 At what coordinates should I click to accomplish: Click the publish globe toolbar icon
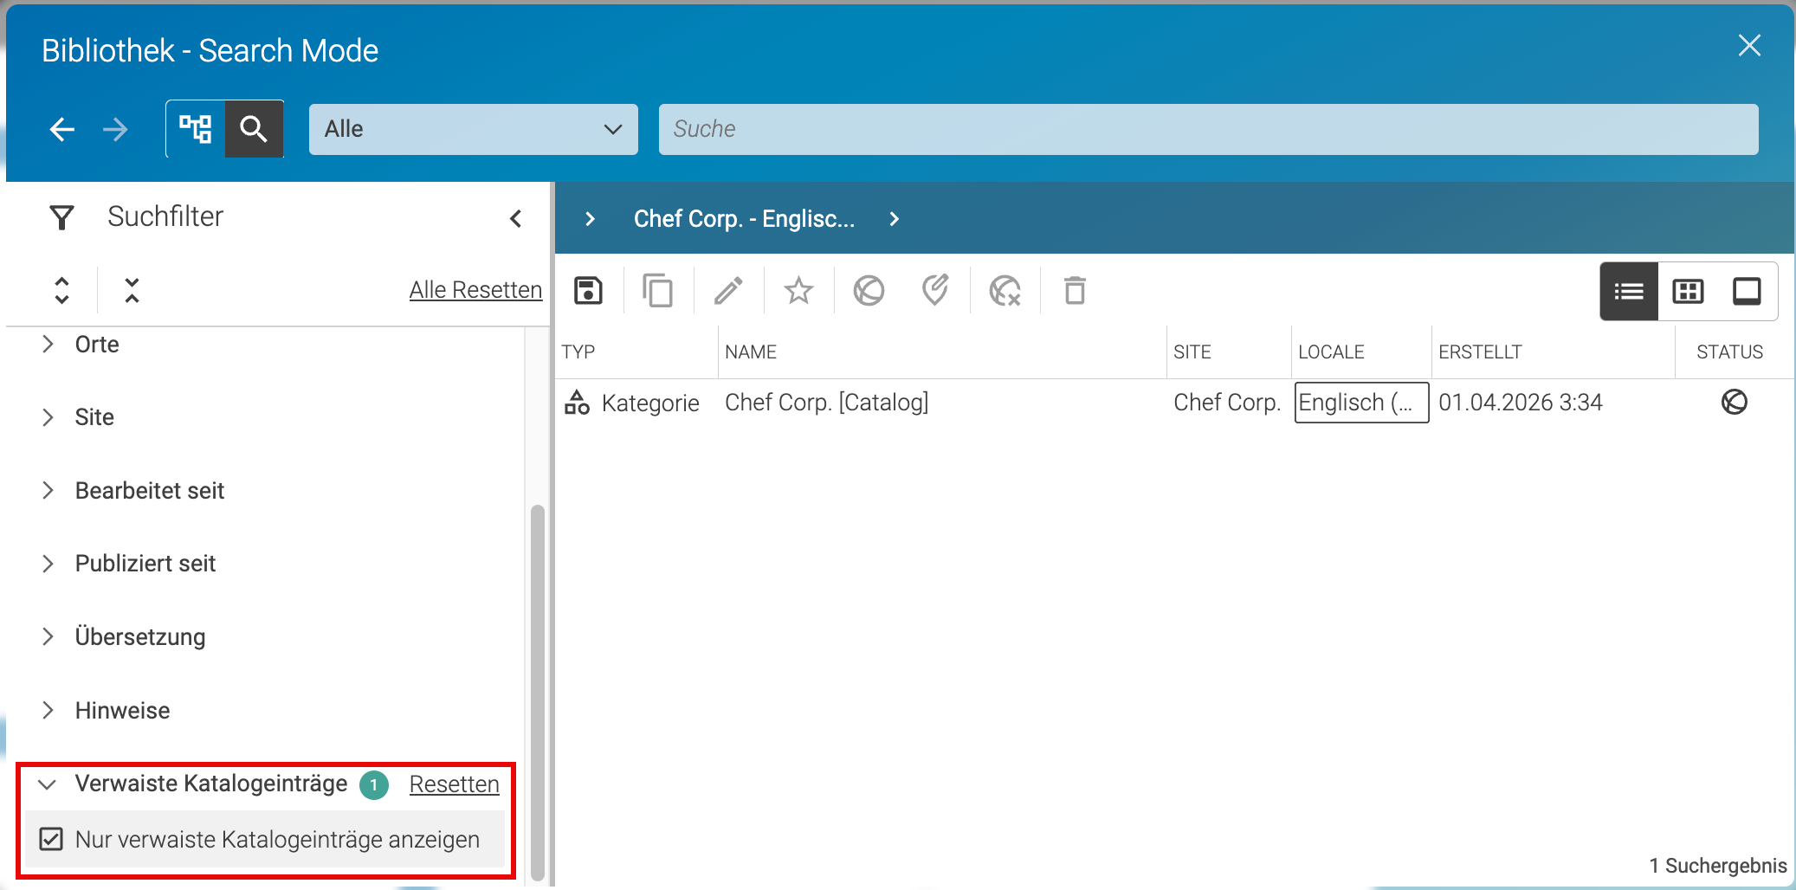pos(869,291)
